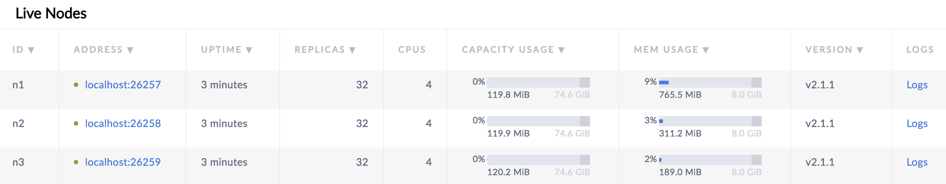Click the n2 capacity usage bar
The height and width of the screenshot is (184, 946).
538,121
